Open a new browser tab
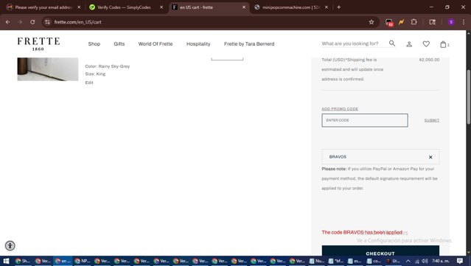Viewport: 471px width, 266px height. coord(339,7)
